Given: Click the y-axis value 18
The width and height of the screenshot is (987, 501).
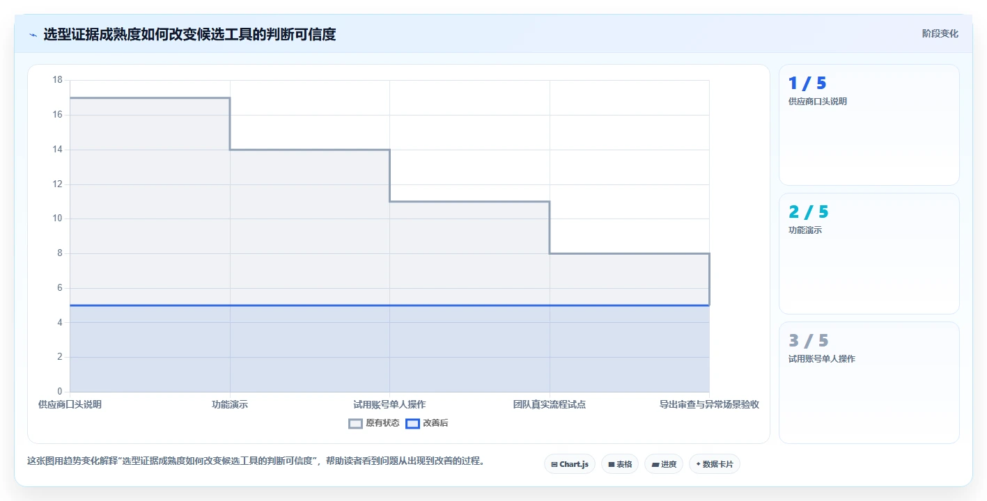Looking at the screenshot, I should (x=58, y=80).
